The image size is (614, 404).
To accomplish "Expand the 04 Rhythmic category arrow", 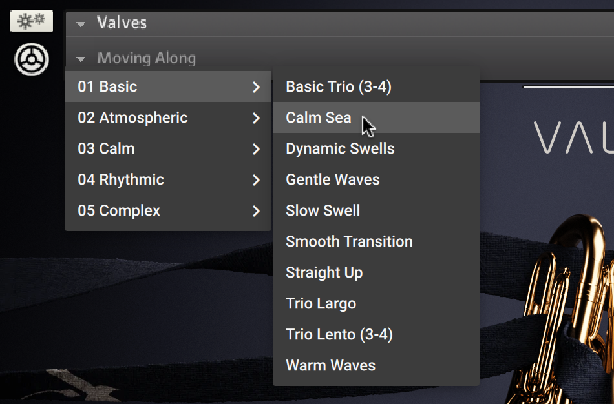I will [x=257, y=179].
